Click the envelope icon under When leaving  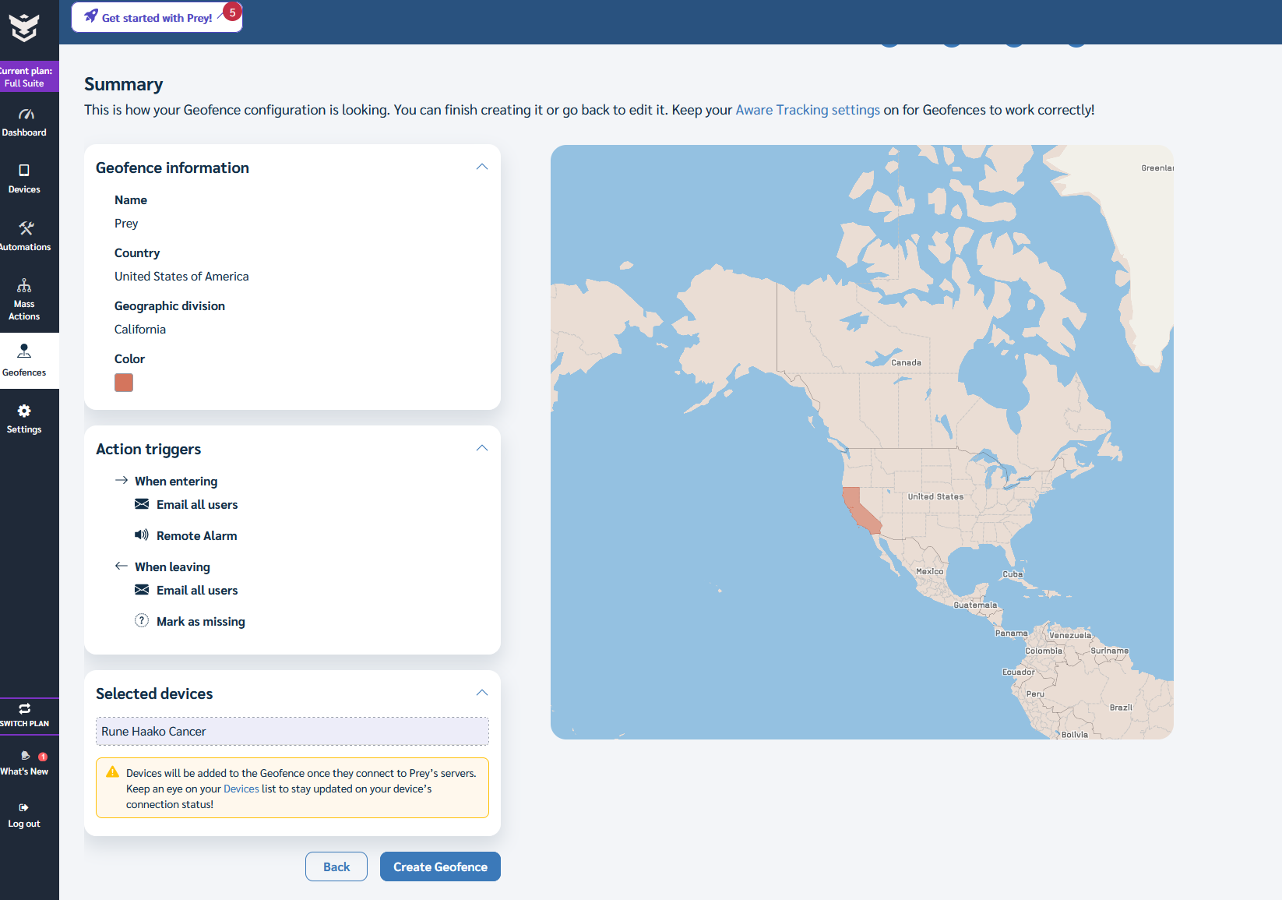(142, 590)
